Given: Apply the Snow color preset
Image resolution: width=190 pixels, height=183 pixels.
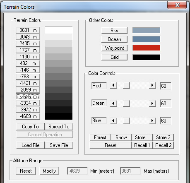Looking at the screenshot, I should 121,137.
